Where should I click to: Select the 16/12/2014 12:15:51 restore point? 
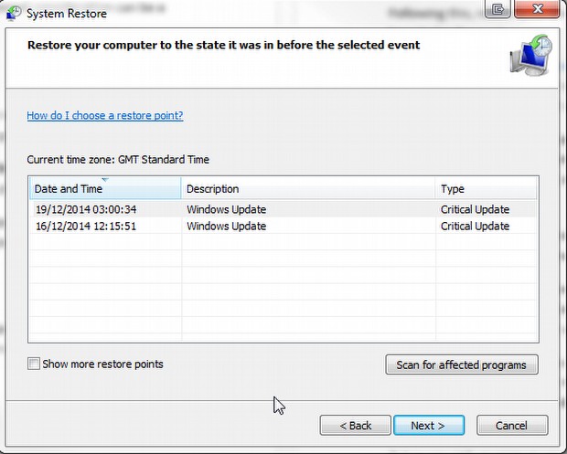point(86,226)
